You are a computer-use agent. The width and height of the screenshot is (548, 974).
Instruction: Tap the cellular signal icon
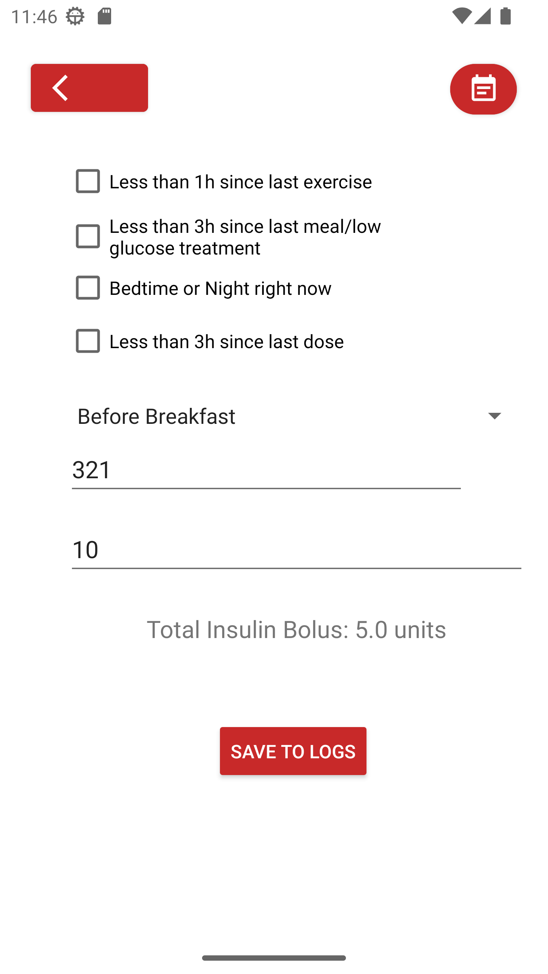[x=483, y=16]
